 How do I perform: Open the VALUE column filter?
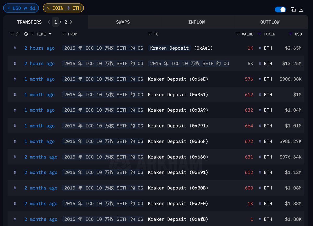coord(238,34)
